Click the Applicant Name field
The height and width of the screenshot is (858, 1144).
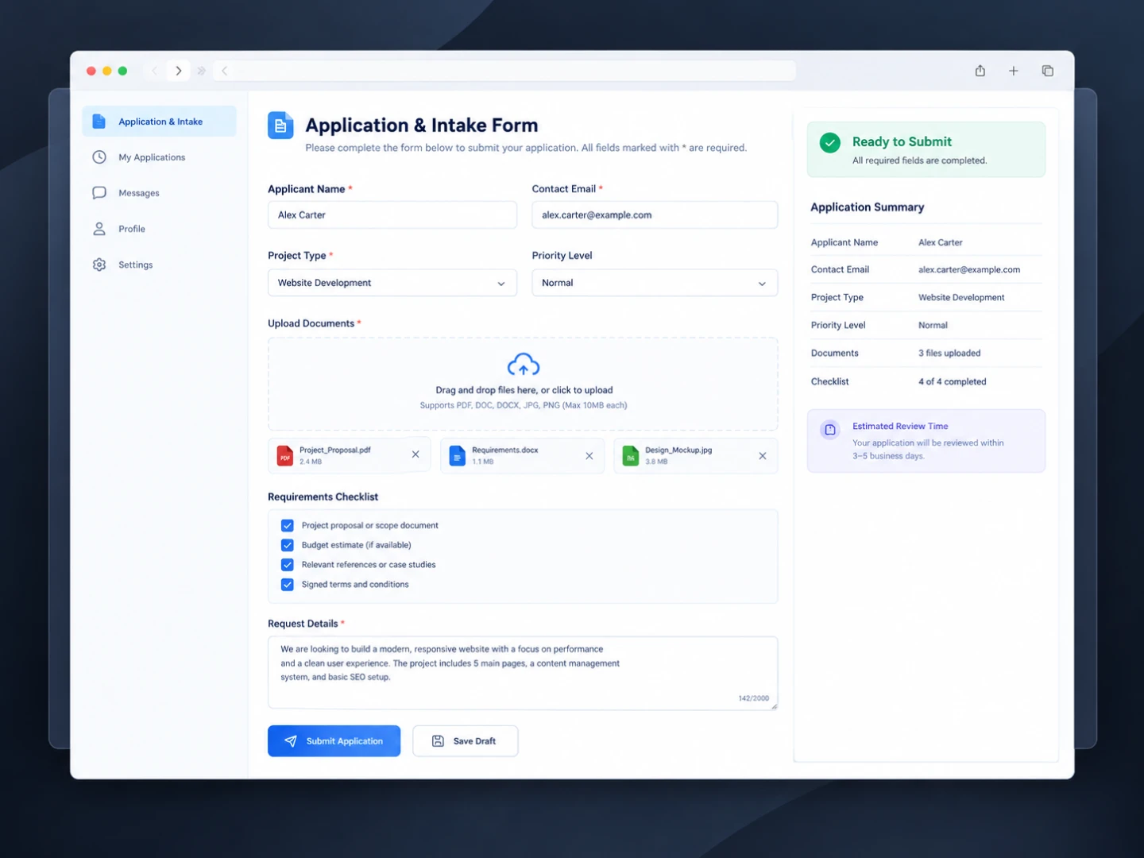[392, 215]
